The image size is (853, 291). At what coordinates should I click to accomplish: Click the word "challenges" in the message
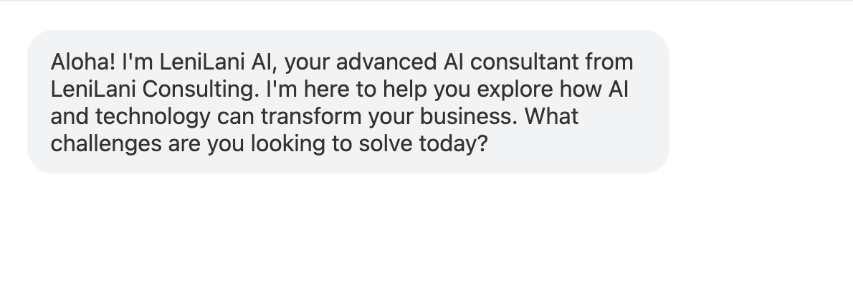pos(105,143)
